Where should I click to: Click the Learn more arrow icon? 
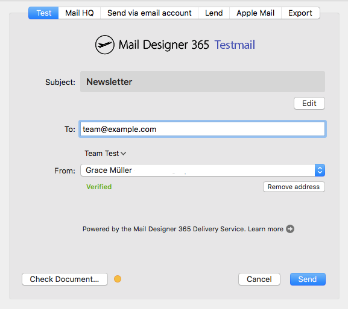click(290, 229)
